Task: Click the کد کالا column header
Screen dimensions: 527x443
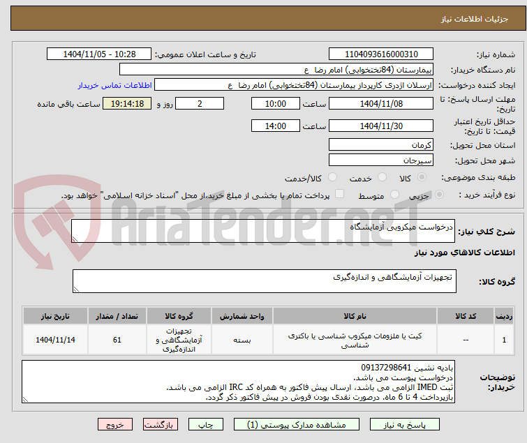Action: 466,316
